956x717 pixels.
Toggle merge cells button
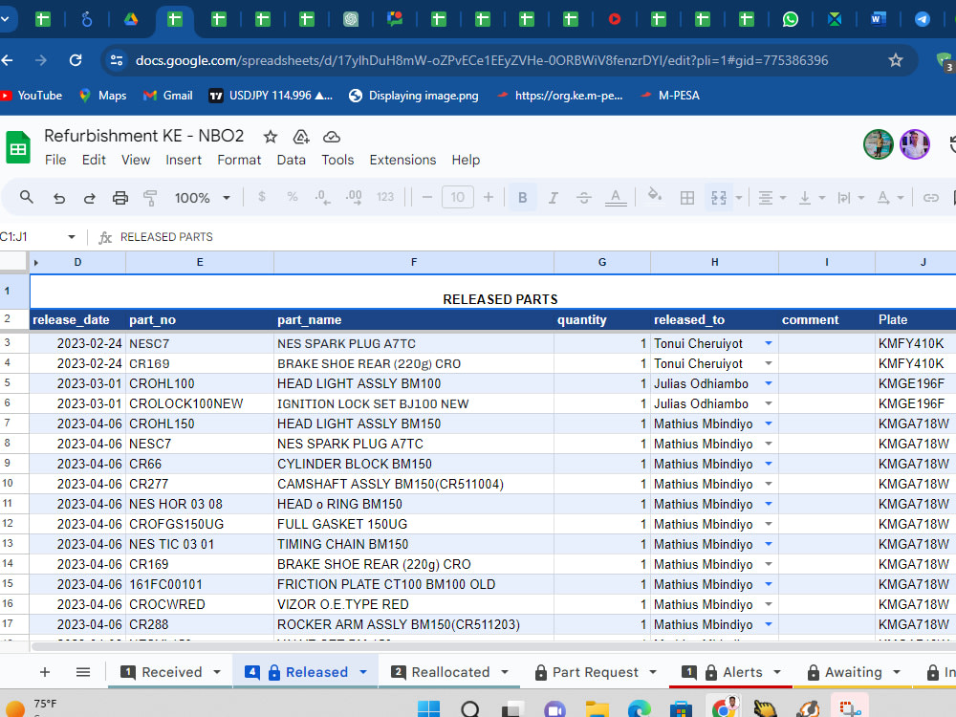719,198
